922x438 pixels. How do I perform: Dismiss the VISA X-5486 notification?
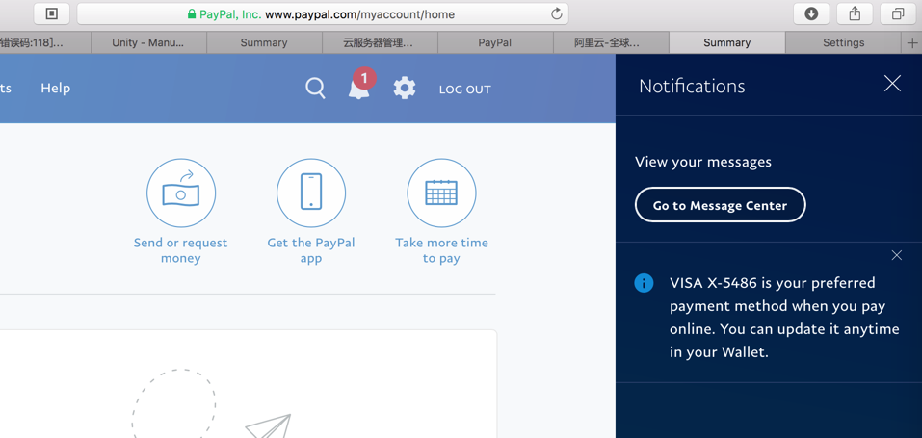point(896,255)
